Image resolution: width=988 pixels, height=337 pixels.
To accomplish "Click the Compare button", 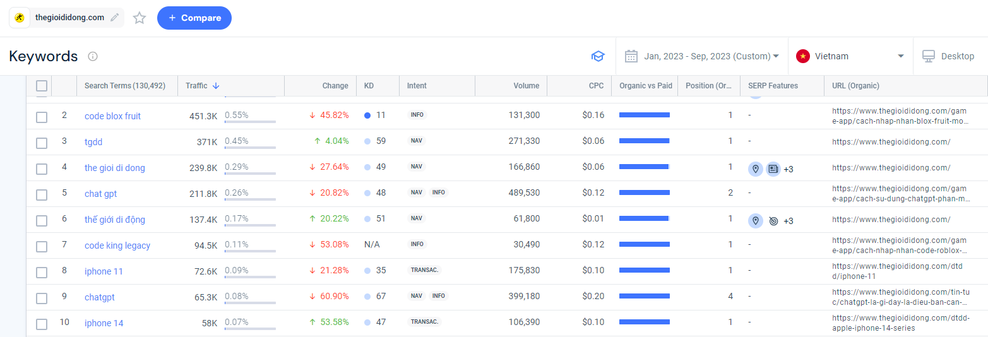I will pyautogui.click(x=194, y=18).
